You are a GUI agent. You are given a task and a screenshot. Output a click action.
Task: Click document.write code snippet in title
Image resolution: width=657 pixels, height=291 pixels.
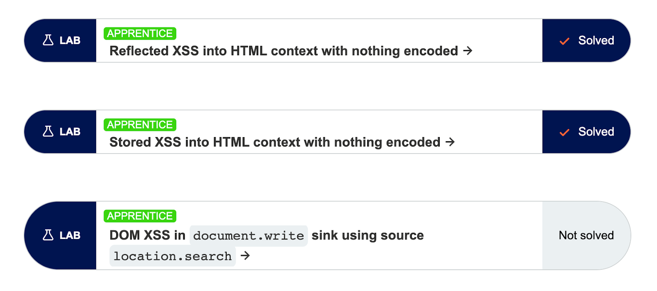pyautogui.click(x=248, y=236)
